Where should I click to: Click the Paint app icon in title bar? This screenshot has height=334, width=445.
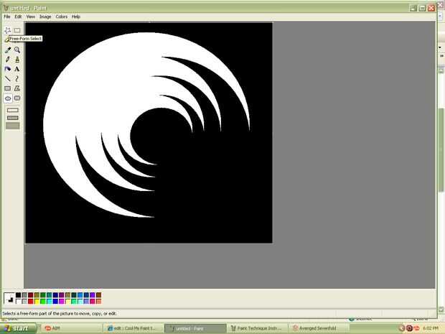pos(6,8)
